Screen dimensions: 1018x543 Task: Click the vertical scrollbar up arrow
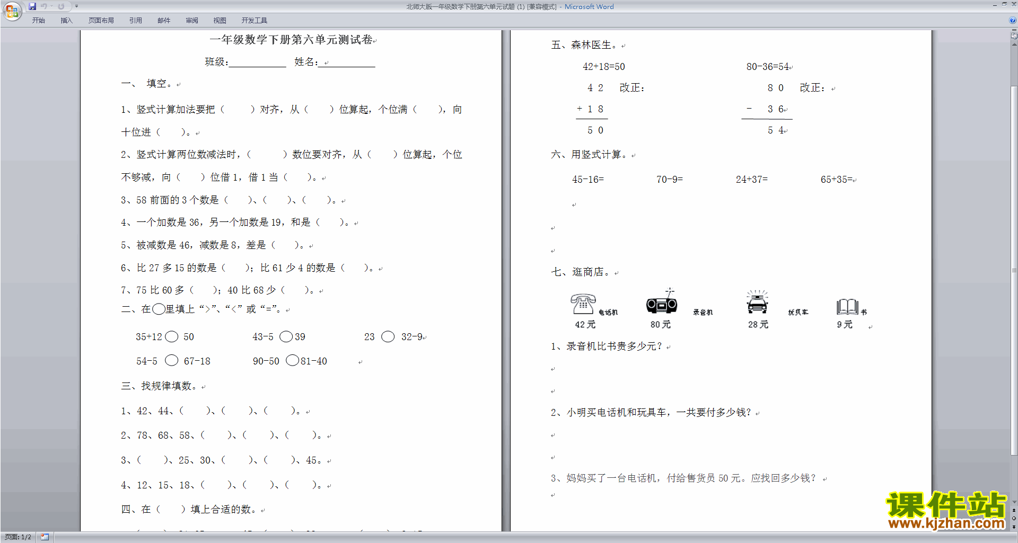click(x=1014, y=44)
